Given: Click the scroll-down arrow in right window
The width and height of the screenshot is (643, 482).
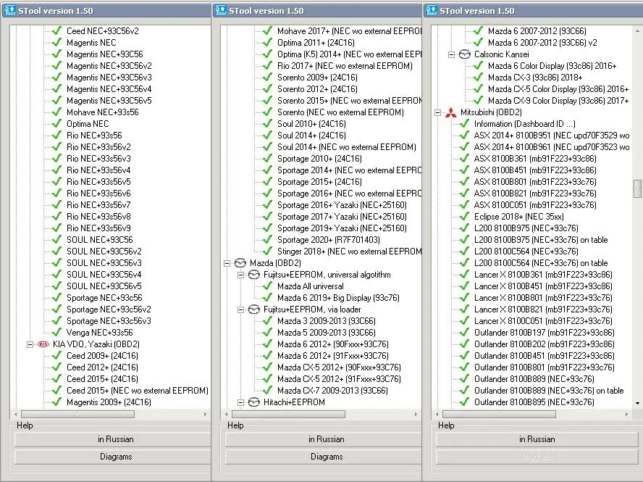Looking at the screenshot, I should [x=637, y=403].
